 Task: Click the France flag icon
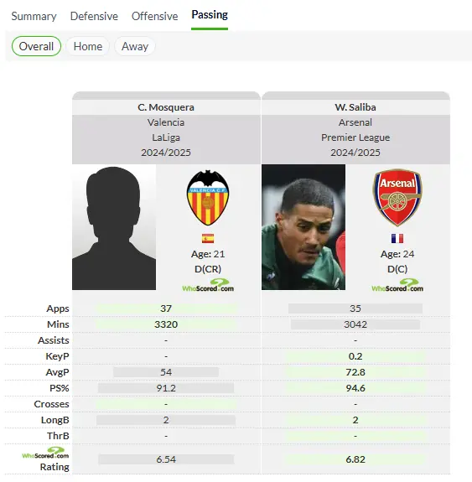(397, 239)
